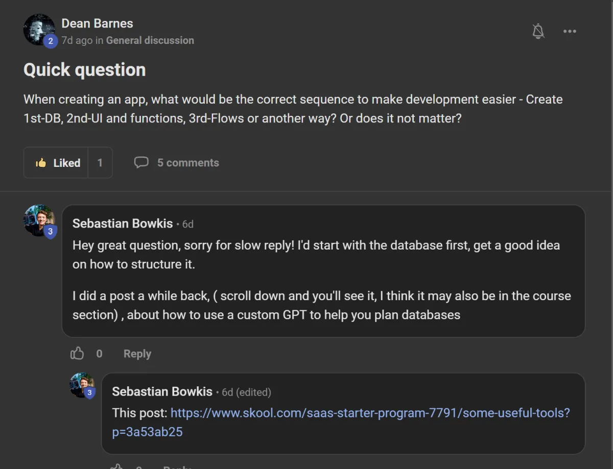Click Sebastian Bowkis name in first comment
The image size is (613, 469).
[123, 224]
